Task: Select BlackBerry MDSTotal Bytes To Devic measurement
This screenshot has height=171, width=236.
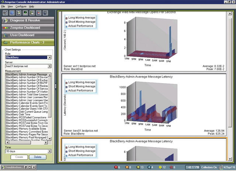Action: [27, 126]
